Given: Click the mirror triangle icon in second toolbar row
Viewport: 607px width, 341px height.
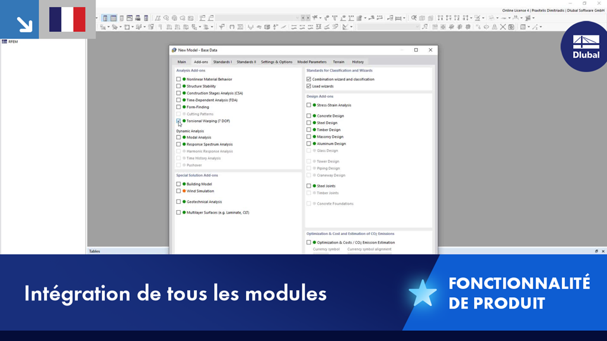Looking at the screenshot, I should [x=494, y=27].
